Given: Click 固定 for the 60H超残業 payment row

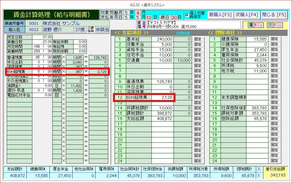Looking at the screenshot, I should pyautogui.click(x=198, y=97).
